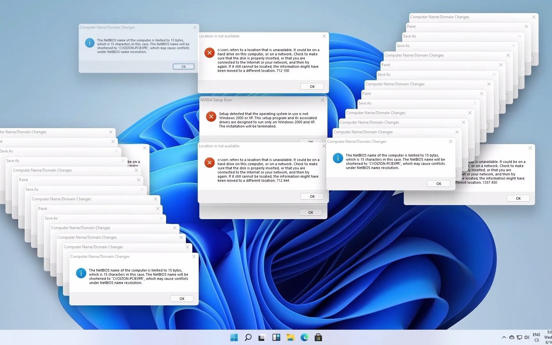Expand hidden system tray icons
This screenshot has height=345, width=552.
click(504, 337)
